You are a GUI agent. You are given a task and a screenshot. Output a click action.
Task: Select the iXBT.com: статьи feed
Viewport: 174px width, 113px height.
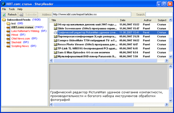tap(22, 27)
